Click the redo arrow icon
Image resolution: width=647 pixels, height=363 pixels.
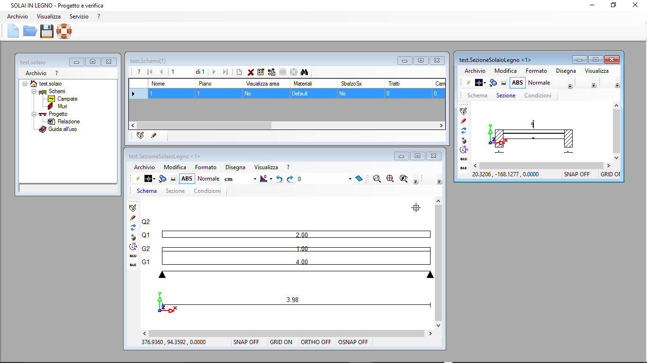[290, 179]
